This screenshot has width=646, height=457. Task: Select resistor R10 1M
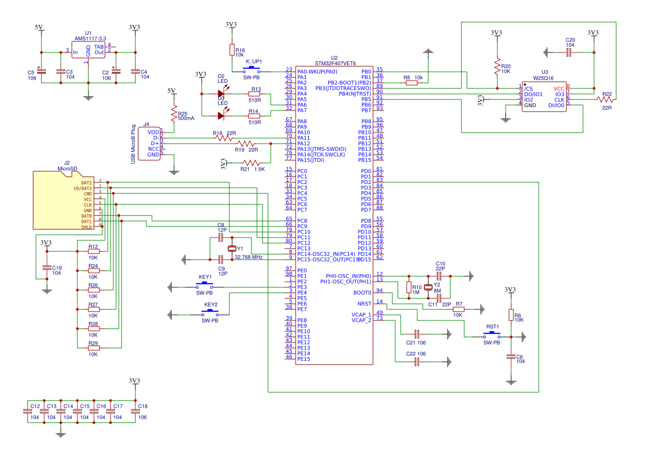click(409, 287)
